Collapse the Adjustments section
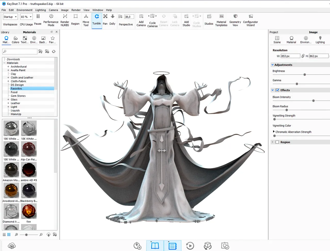This screenshot has height=251, width=330. pyautogui.click(x=273, y=65)
